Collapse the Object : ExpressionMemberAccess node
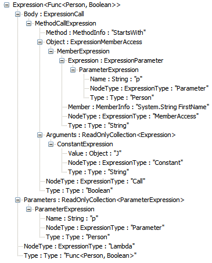This screenshot has width=212, height=263. [x=39, y=42]
